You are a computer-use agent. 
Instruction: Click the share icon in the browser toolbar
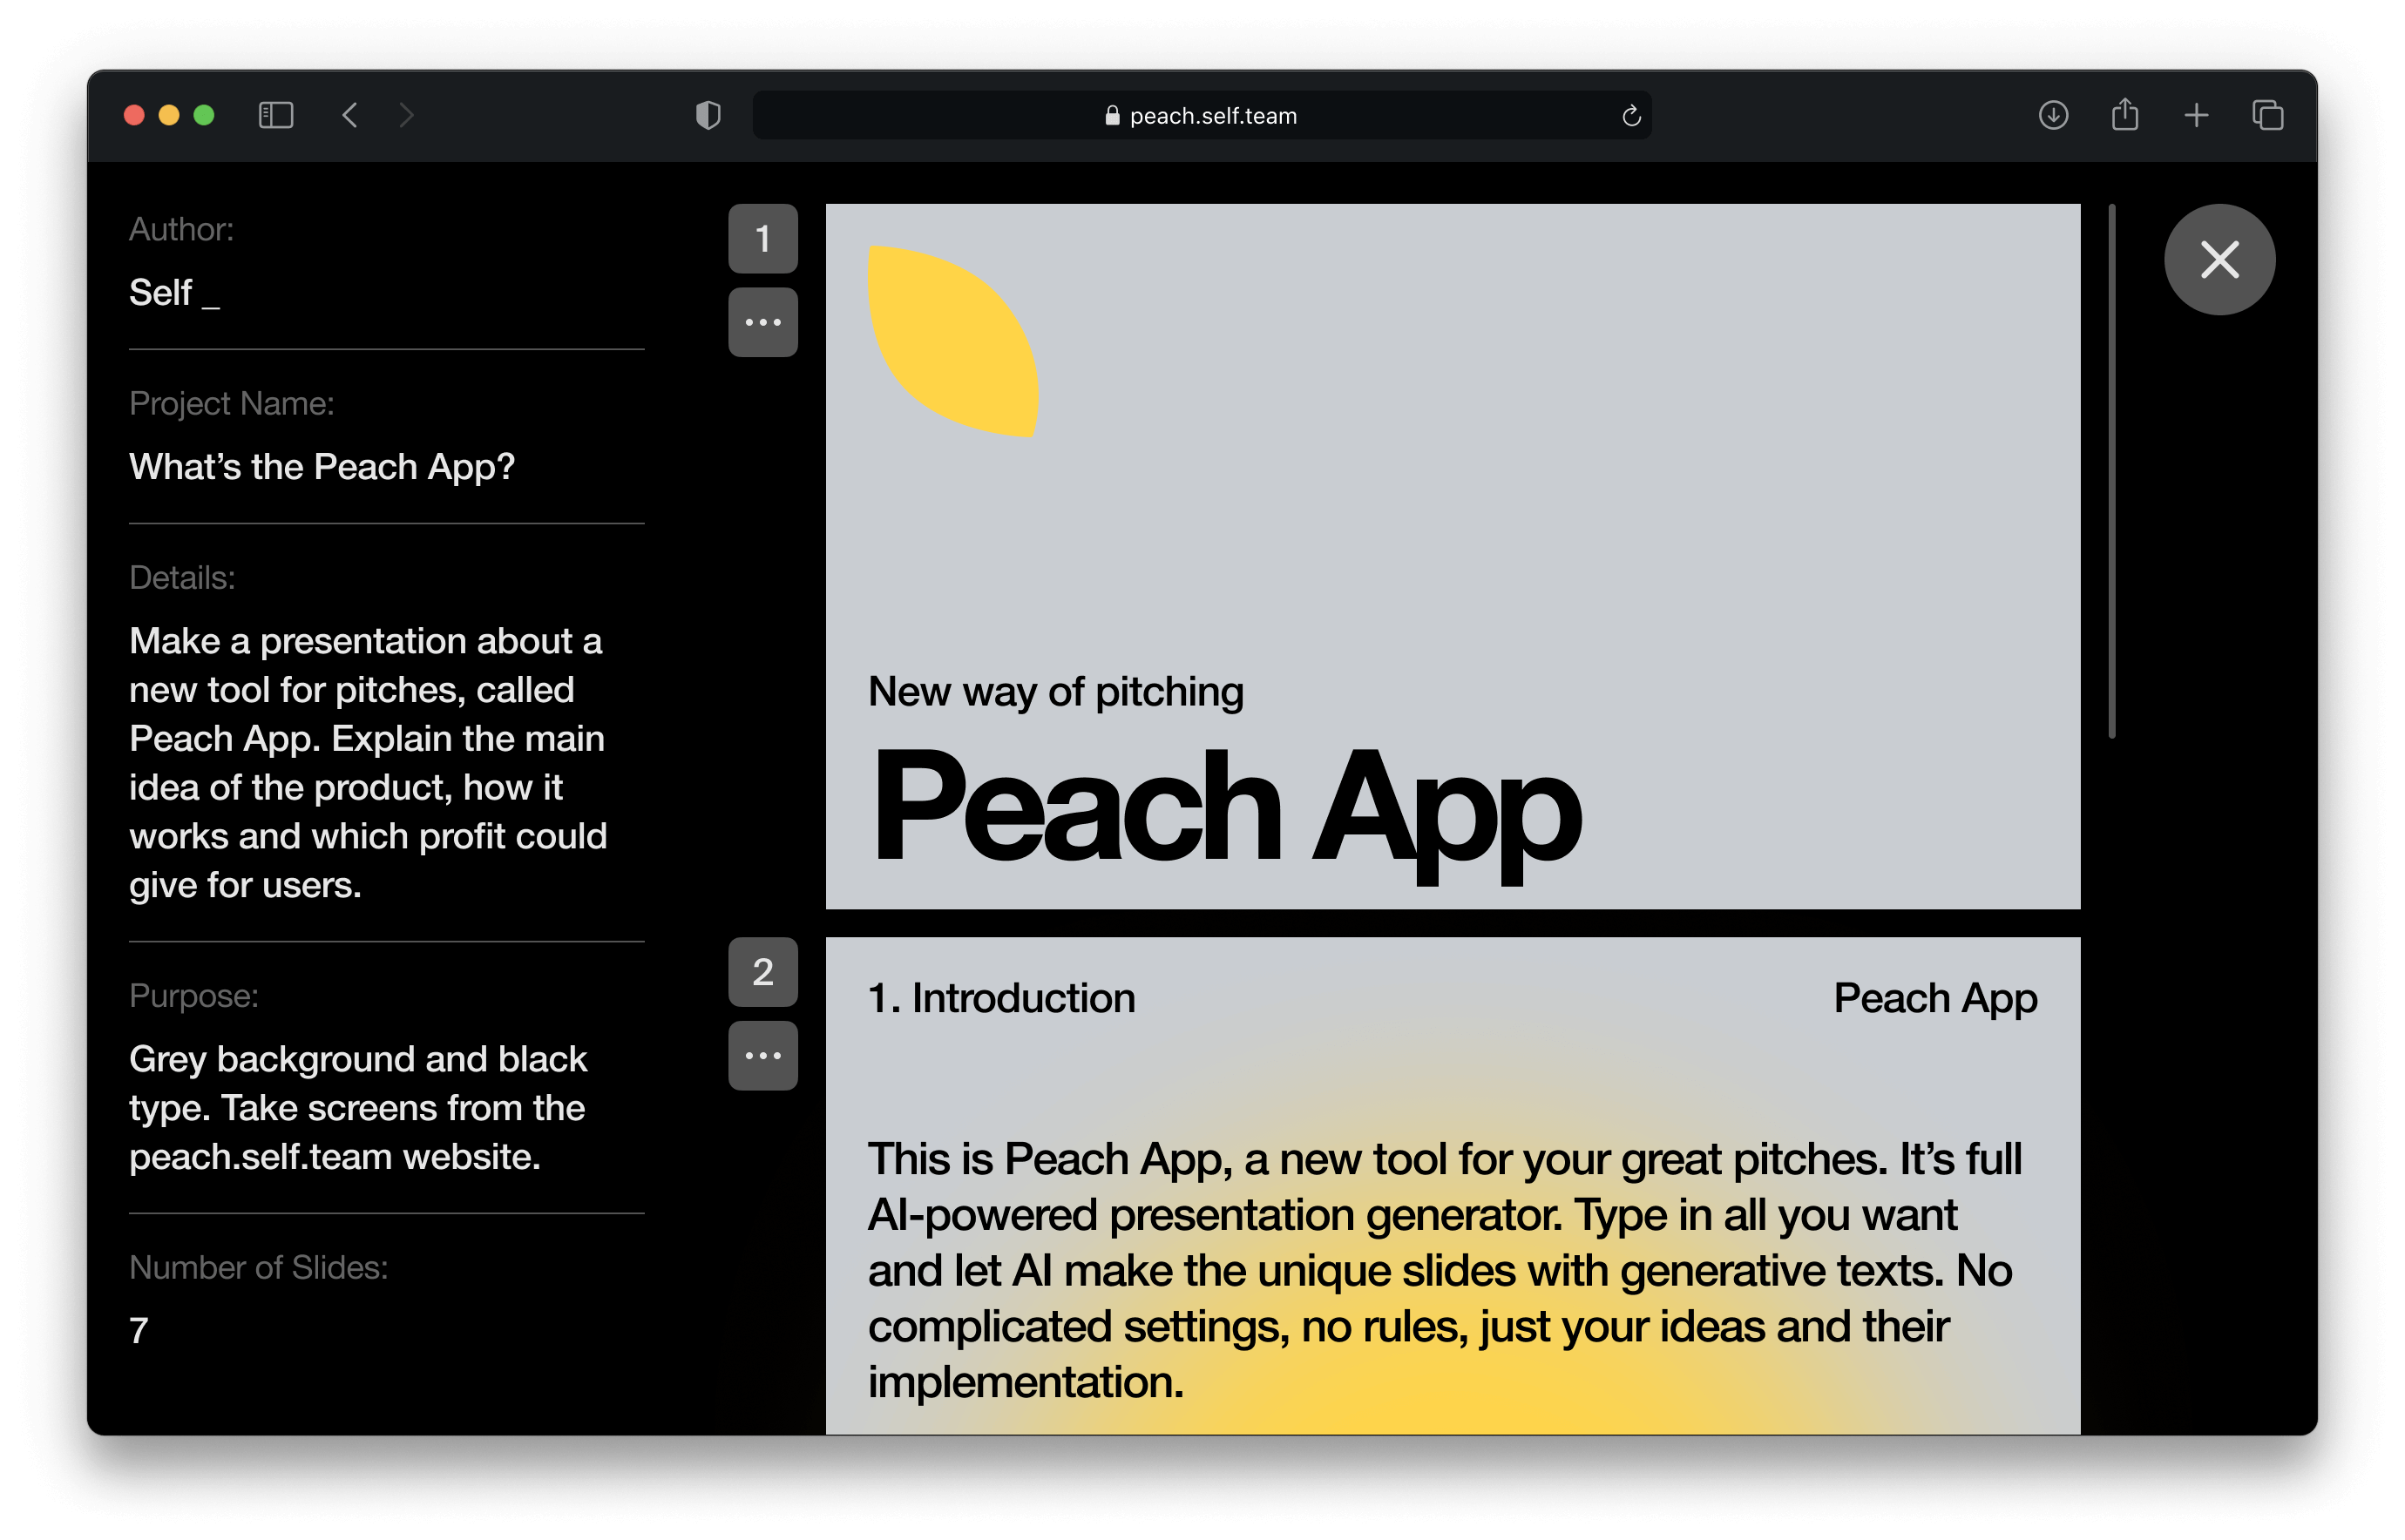pyautogui.click(x=2124, y=115)
